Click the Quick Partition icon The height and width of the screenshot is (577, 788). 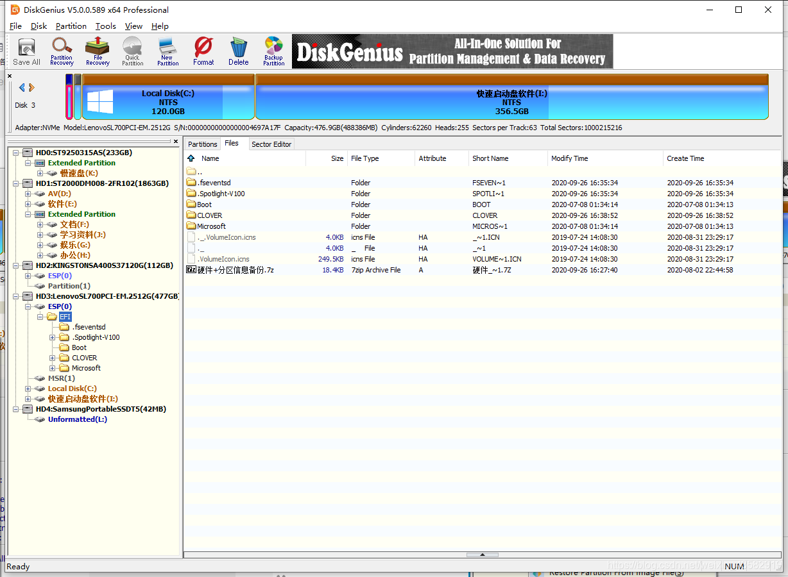coord(132,51)
